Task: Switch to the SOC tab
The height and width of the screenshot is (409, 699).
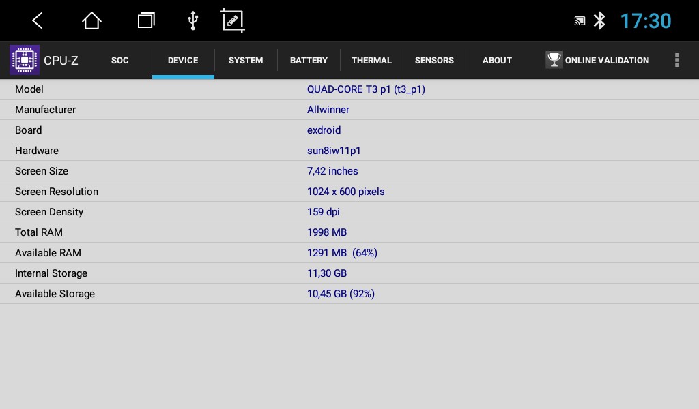Action: (120, 60)
